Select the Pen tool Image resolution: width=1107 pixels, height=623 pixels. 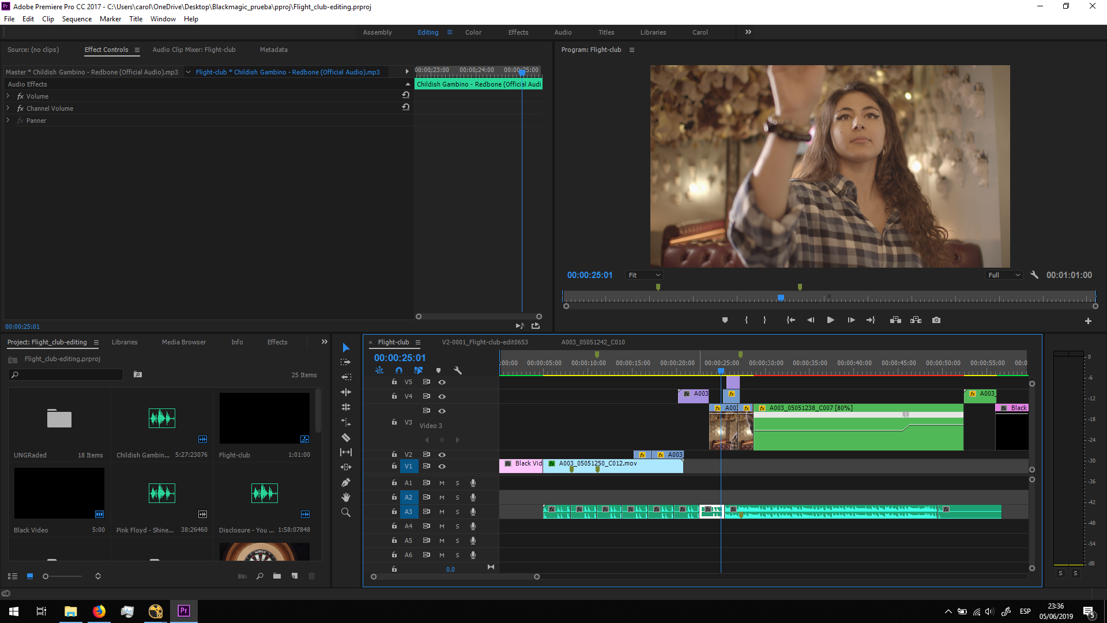click(x=346, y=482)
